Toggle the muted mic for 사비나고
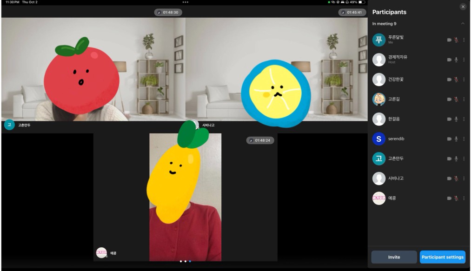Image resolution: width=471 pixels, height=271 pixels. 456,178
